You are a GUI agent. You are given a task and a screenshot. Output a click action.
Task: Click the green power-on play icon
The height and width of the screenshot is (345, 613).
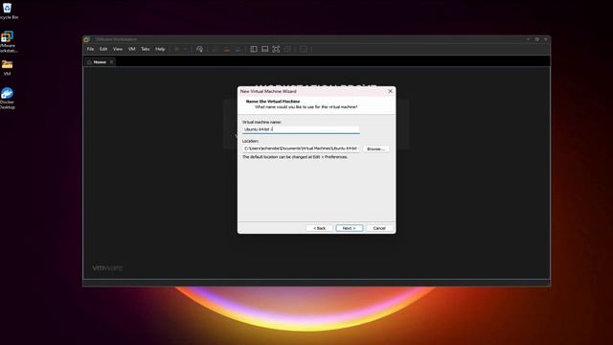(176, 49)
